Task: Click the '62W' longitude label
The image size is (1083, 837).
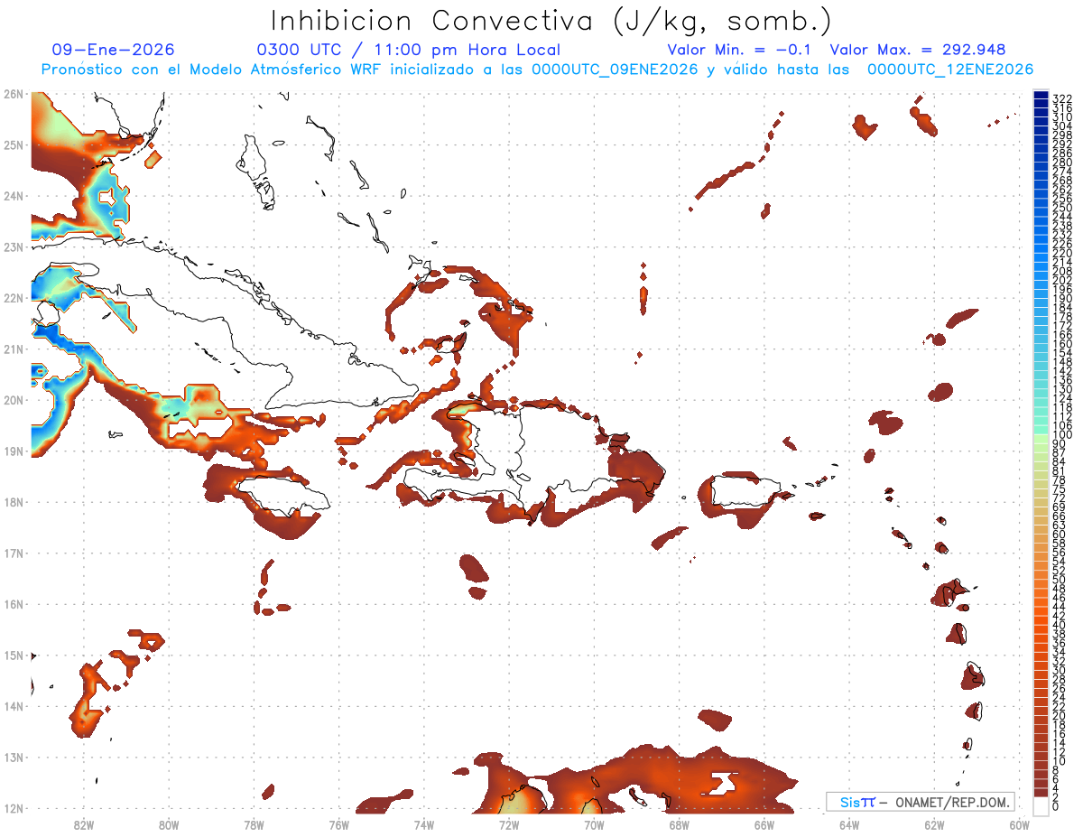Action: [x=934, y=824]
